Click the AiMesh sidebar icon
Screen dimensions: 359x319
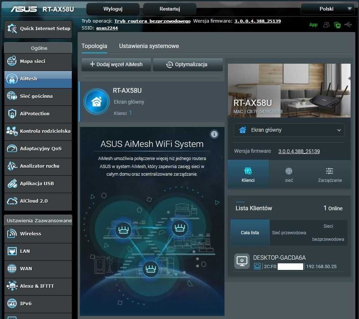coord(12,79)
